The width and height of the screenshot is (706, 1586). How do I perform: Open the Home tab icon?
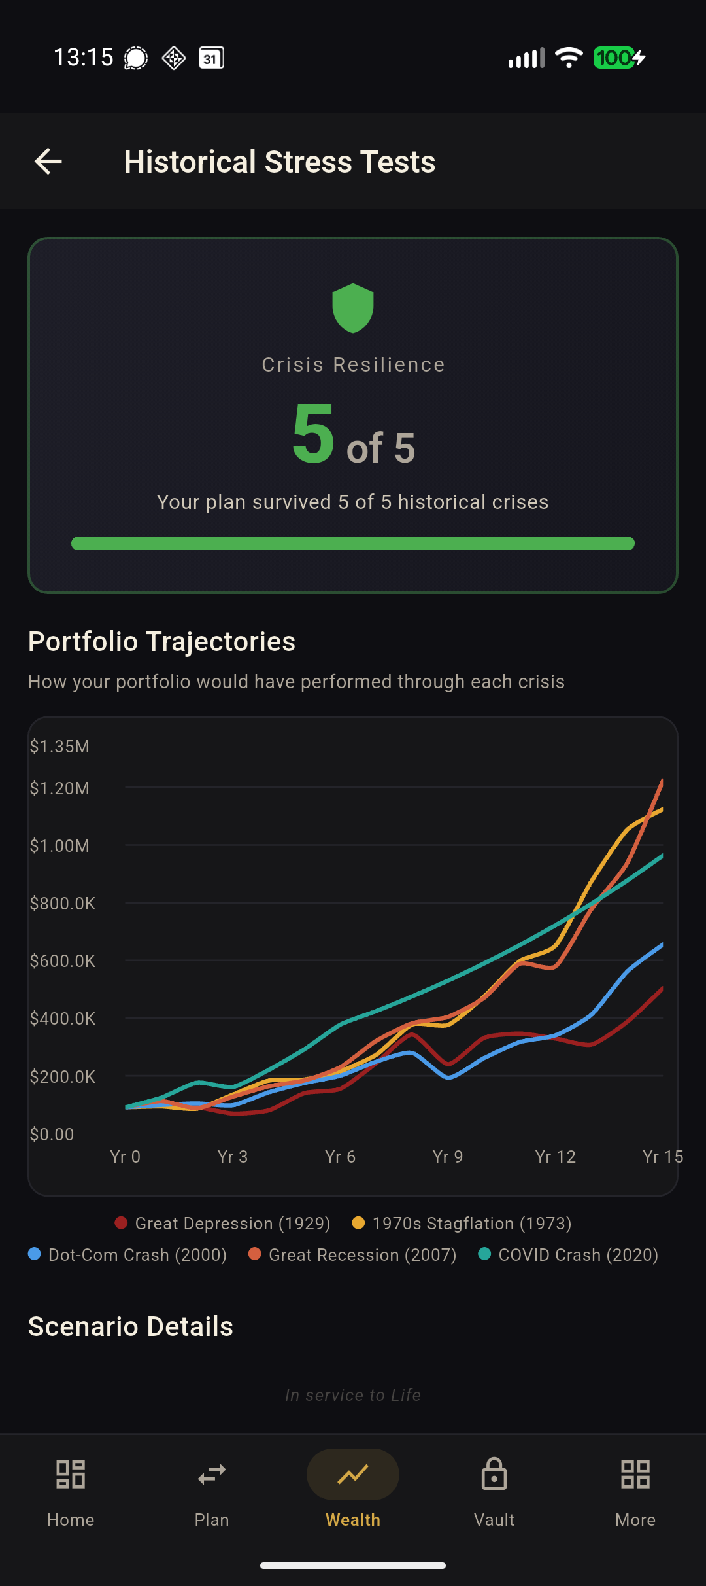point(71,1475)
